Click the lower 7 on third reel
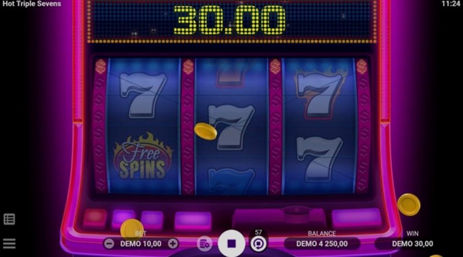Viewport: 463px width, 257px height. [319, 159]
